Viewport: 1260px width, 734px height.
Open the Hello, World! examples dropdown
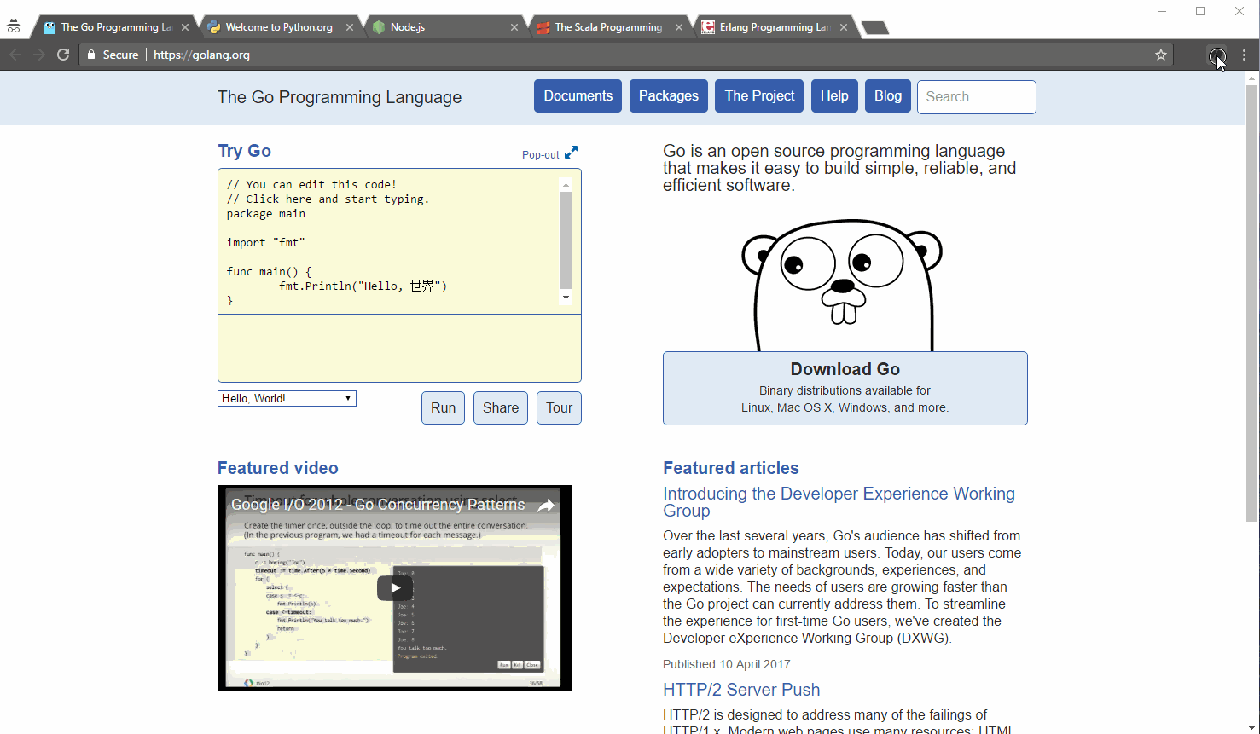(287, 398)
